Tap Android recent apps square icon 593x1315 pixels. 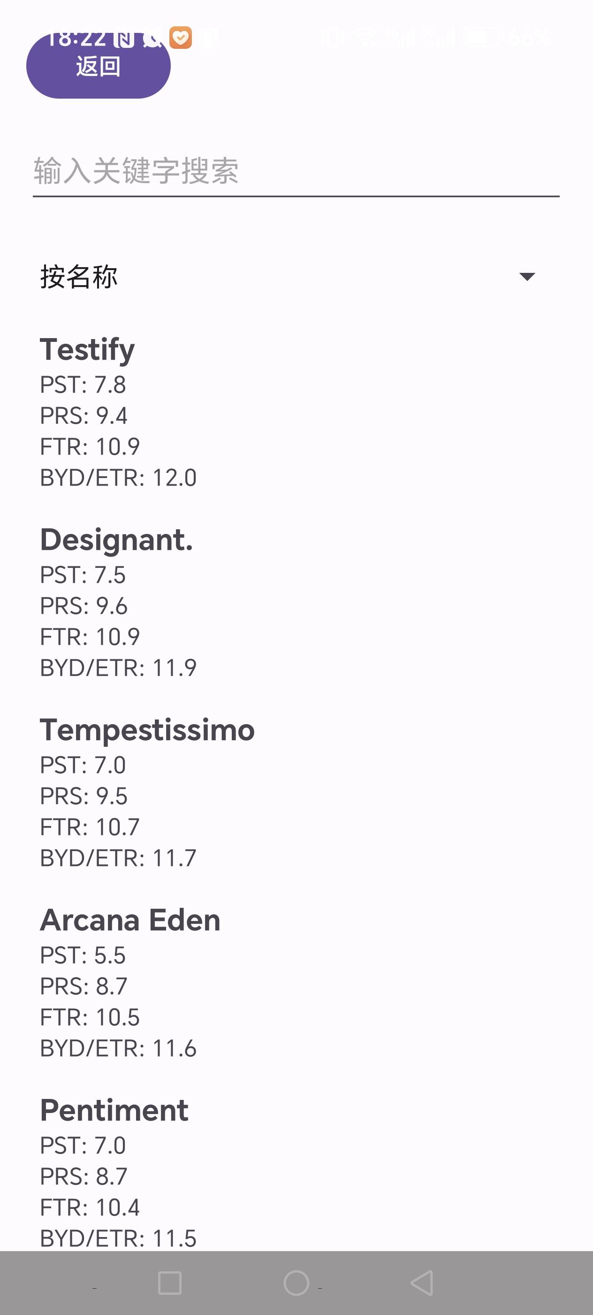170,1284
